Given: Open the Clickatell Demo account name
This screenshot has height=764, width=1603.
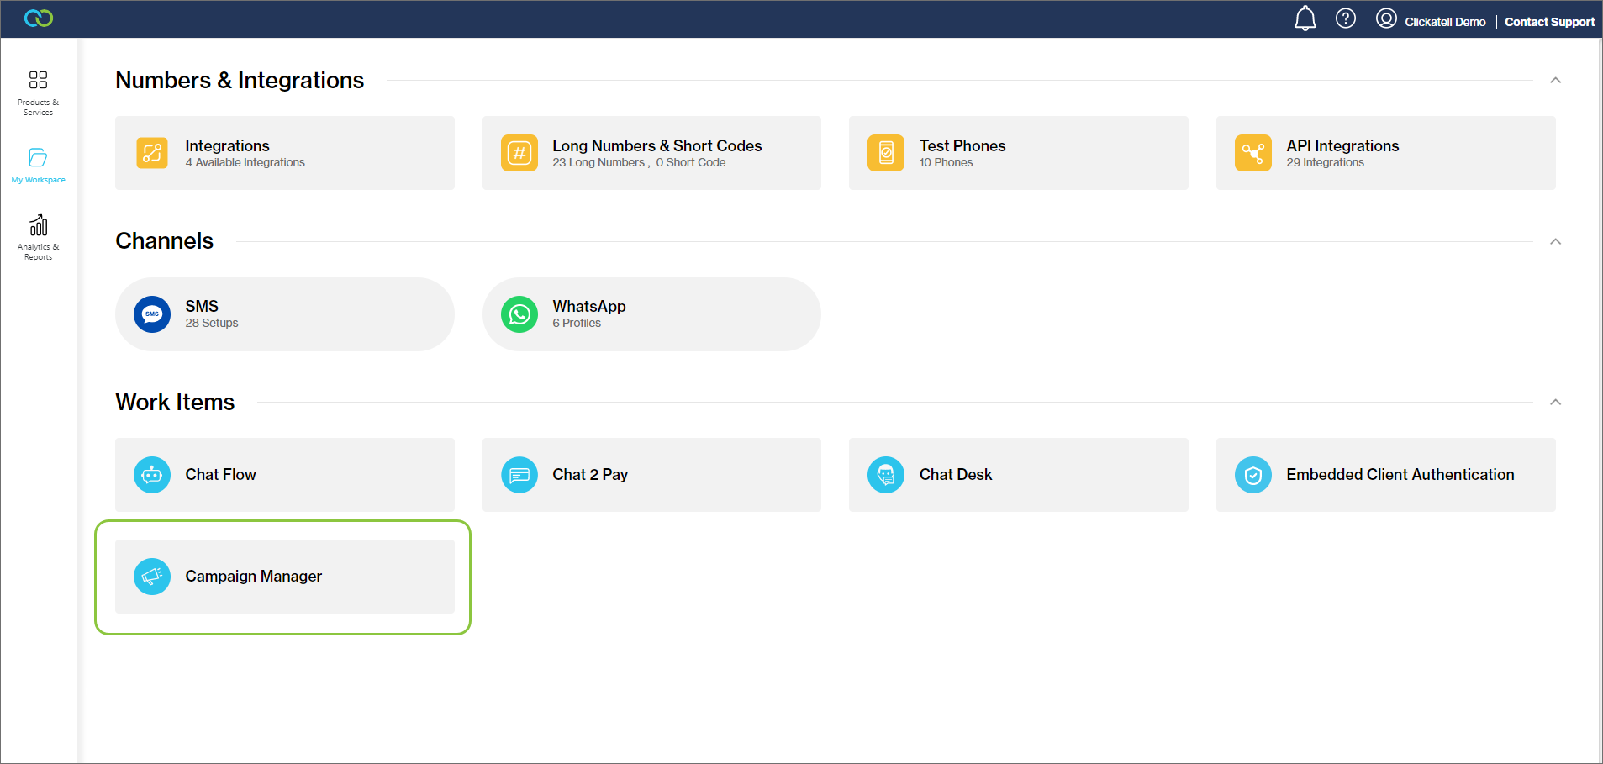Looking at the screenshot, I should tap(1445, 22).
